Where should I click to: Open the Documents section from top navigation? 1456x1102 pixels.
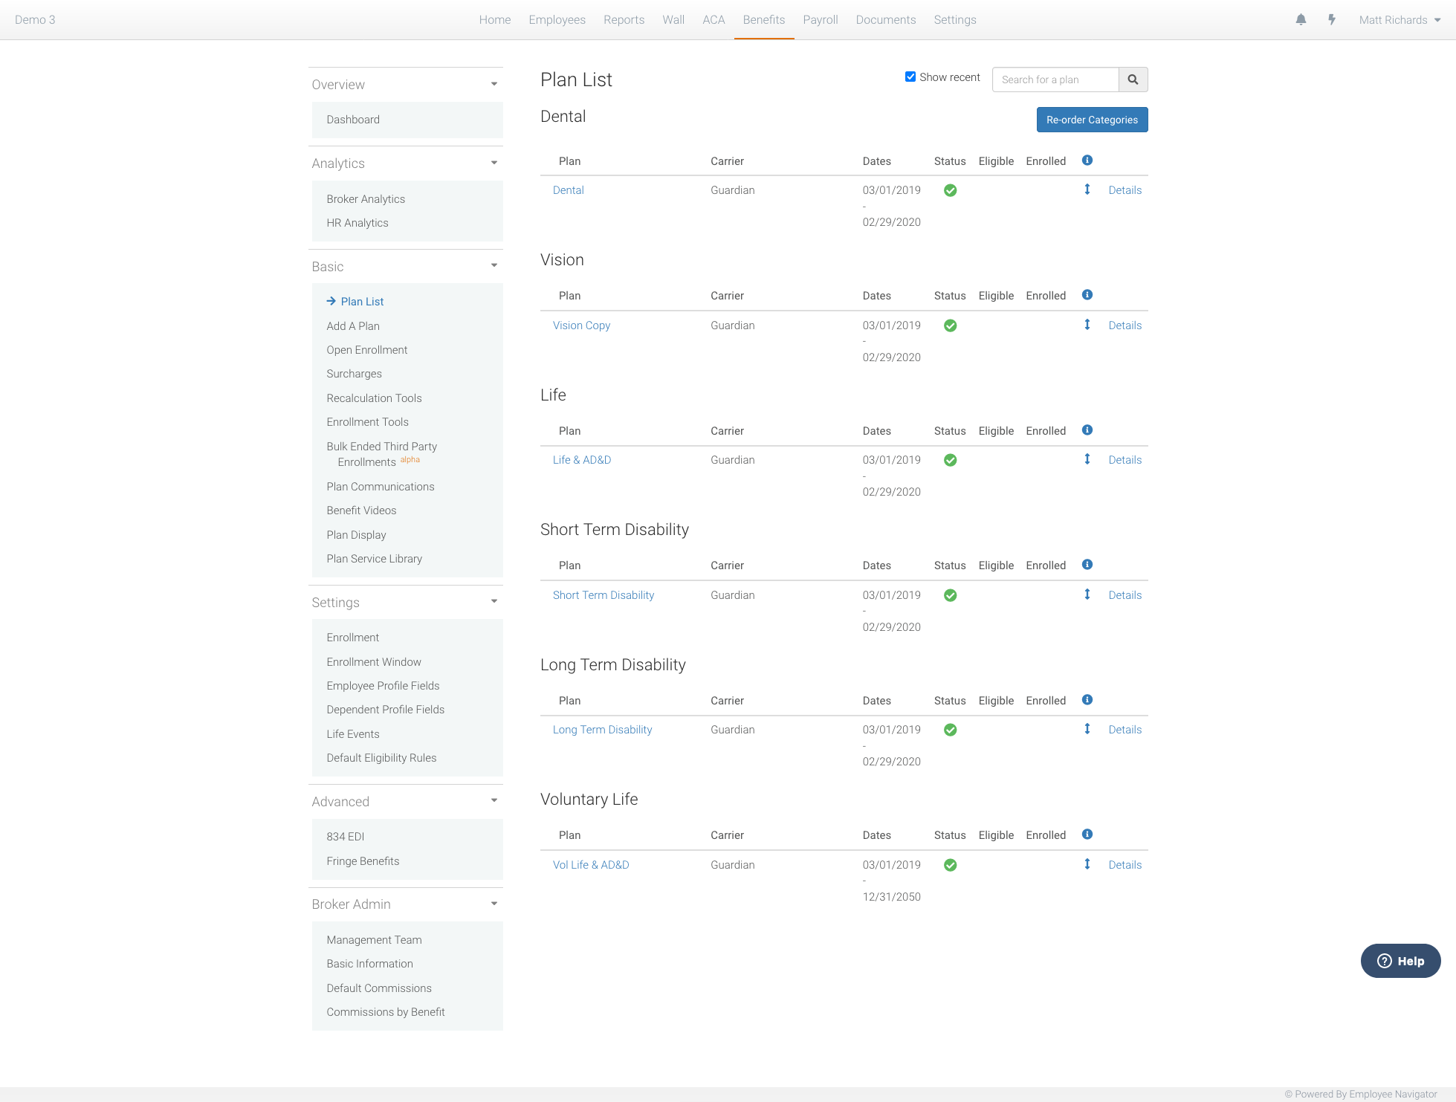[885, 19]
